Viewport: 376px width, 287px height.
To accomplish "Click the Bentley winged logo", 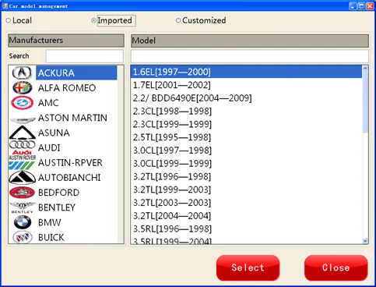I will [23, 207].
